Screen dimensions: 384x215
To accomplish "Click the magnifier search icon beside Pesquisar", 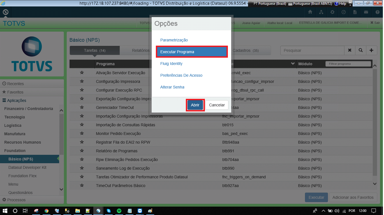I will point(360,50).
